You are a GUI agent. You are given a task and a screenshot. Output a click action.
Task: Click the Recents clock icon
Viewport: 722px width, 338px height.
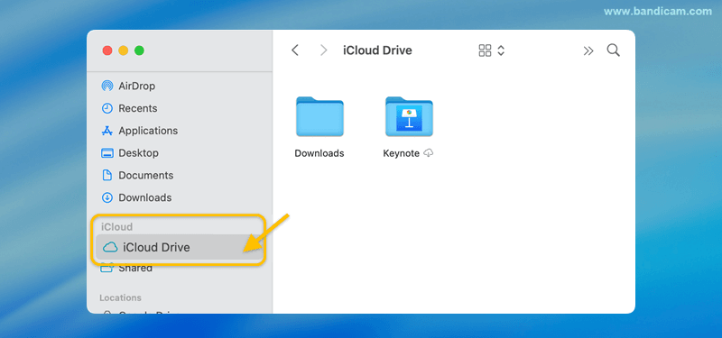[x=106, y=108]
